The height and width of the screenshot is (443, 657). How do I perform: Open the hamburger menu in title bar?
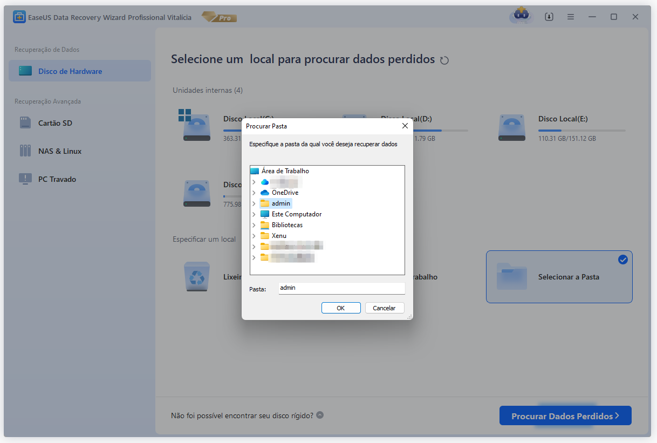click(571, 17)
